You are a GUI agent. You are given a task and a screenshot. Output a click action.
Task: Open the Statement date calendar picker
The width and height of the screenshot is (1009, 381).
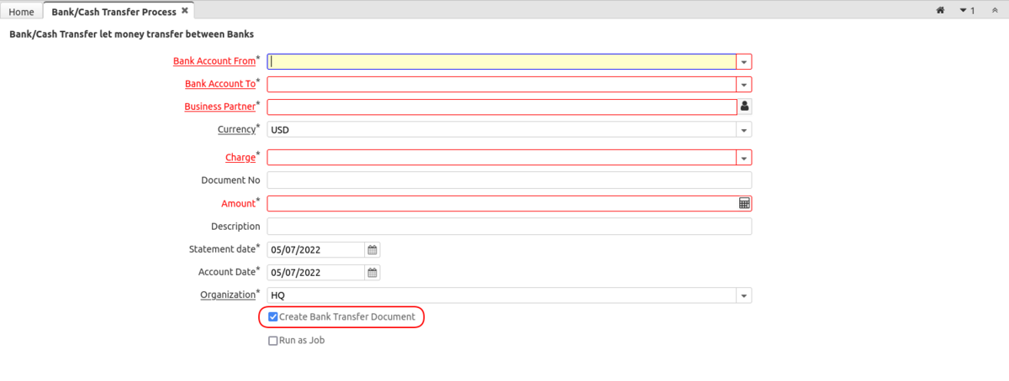(372, 249)
